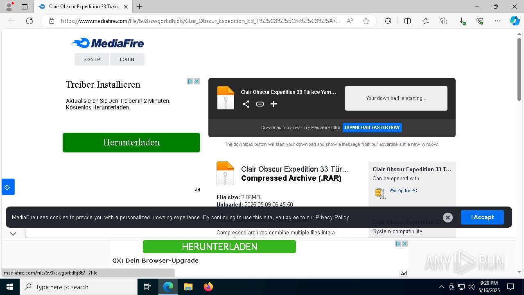Open the Windows Start menu
This screenshot has height=295, width=524.
click(x=10, y=287)
